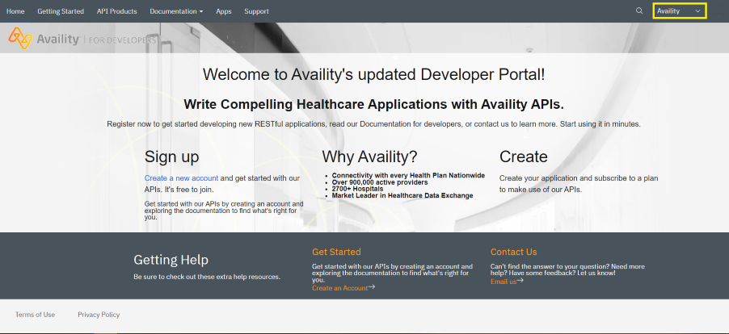This screenshot has width=729, height=334.
Task: Click the Get Started footer heading
Action: click(x=336, y=252)
